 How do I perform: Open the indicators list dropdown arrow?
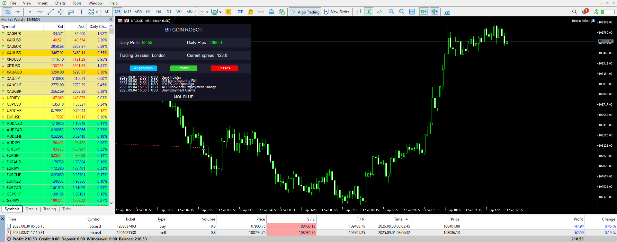coord(207,12)
